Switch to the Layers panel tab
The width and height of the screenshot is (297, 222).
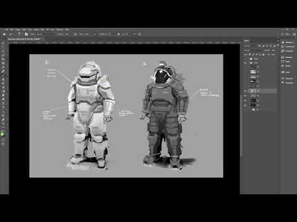click(x=247, y=41)
